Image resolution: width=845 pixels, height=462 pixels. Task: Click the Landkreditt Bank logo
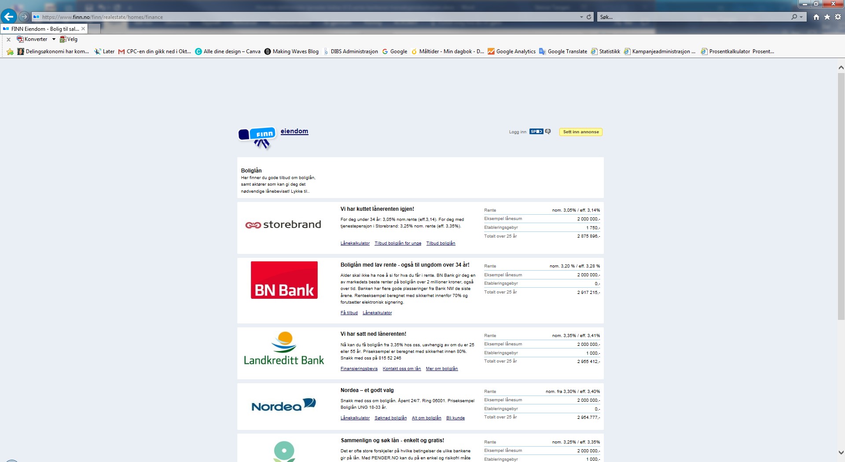pos(284,348)
